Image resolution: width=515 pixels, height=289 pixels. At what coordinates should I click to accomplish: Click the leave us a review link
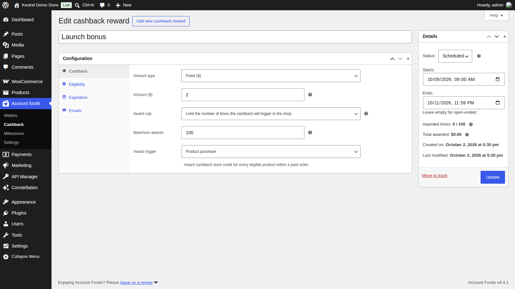pos(136,283)
